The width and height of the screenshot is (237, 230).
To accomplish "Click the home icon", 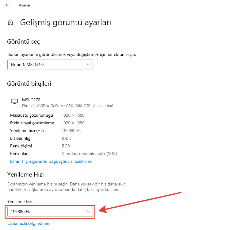I will click(x=10, y=22).
